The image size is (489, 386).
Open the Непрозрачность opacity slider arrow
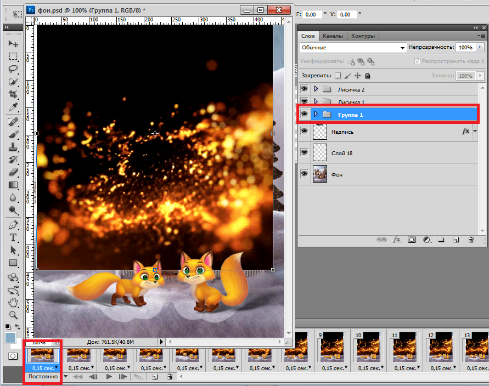[x=480, y=47]
